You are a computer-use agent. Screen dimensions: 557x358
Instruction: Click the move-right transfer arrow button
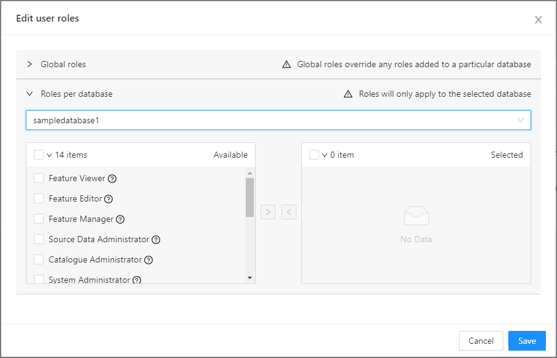pos(267,213)
